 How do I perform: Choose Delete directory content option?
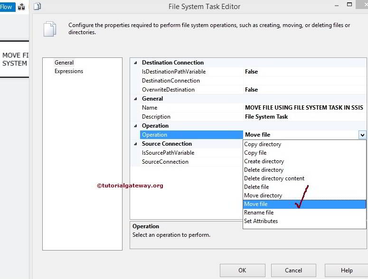click(x=304, y=178)
